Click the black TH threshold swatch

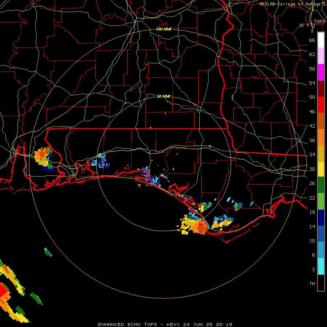[321, 283]
